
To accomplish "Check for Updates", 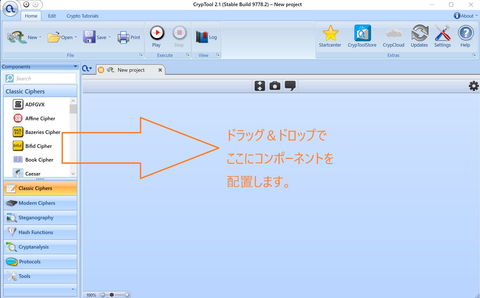I will [x=419, y=36].
